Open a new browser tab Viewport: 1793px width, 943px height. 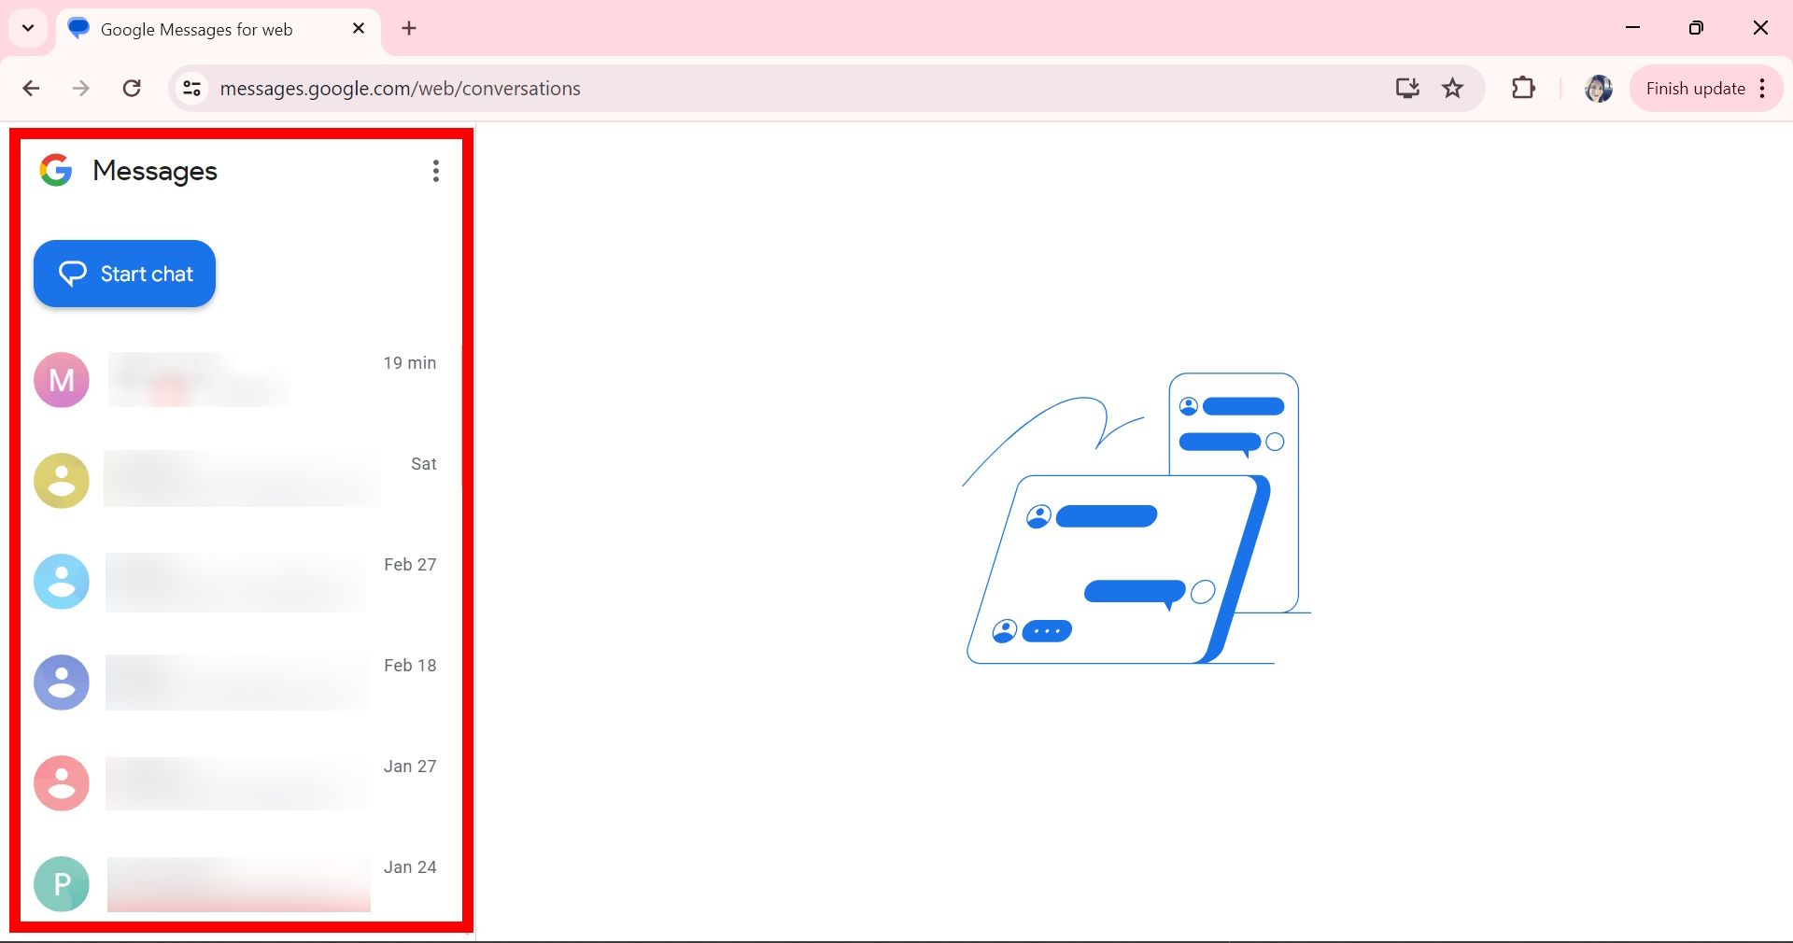click(409, 28)
